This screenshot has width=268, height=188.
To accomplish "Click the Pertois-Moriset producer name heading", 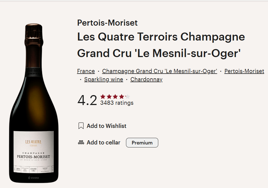I will click(107, 23).
